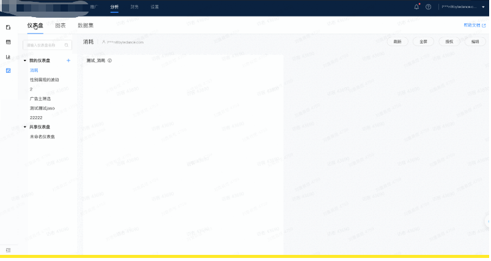
Task: Select the 广告主筛选 dashboard
Action: click(x=40, y=98)
